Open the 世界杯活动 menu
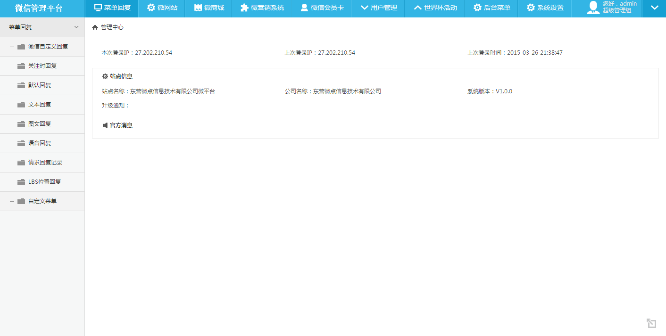Screen dimensions: 666x336 435,8
